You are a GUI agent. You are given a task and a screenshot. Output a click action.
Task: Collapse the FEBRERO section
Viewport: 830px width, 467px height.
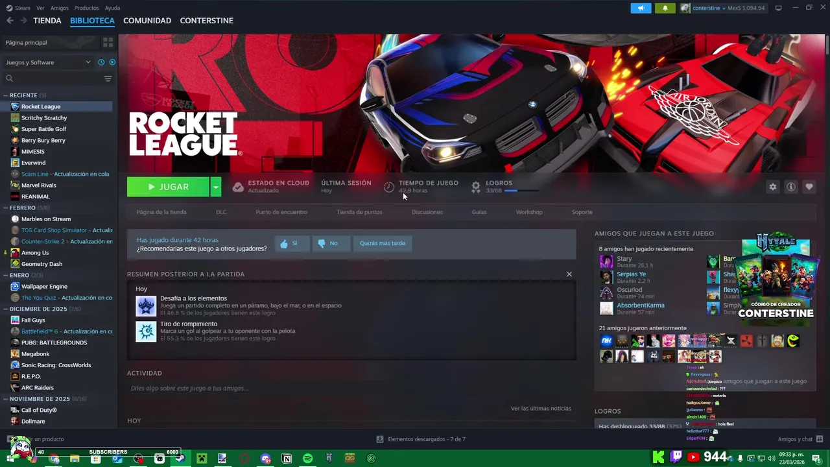(5, 208)
